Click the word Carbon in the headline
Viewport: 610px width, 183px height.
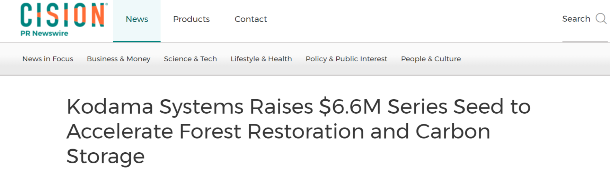[x=453, y=132]
